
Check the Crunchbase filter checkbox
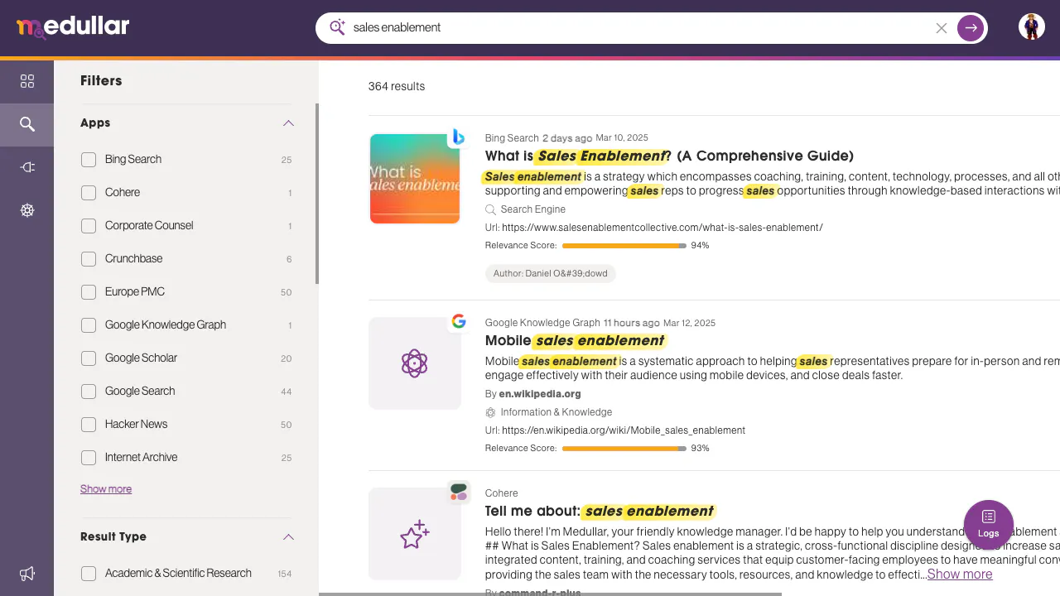89,259
